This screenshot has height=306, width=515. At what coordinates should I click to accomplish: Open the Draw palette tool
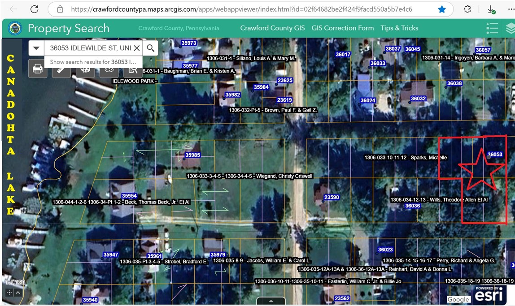(85, 69)
